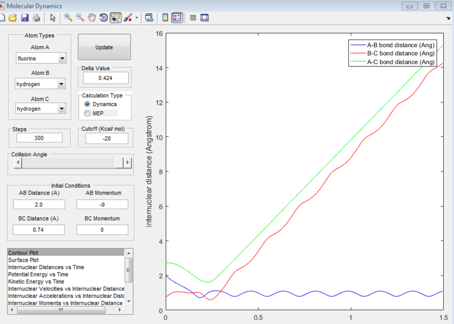Toggle the Data Cursor tool
This screenshot has width=454, height=324.
click(x=115, y=18)
